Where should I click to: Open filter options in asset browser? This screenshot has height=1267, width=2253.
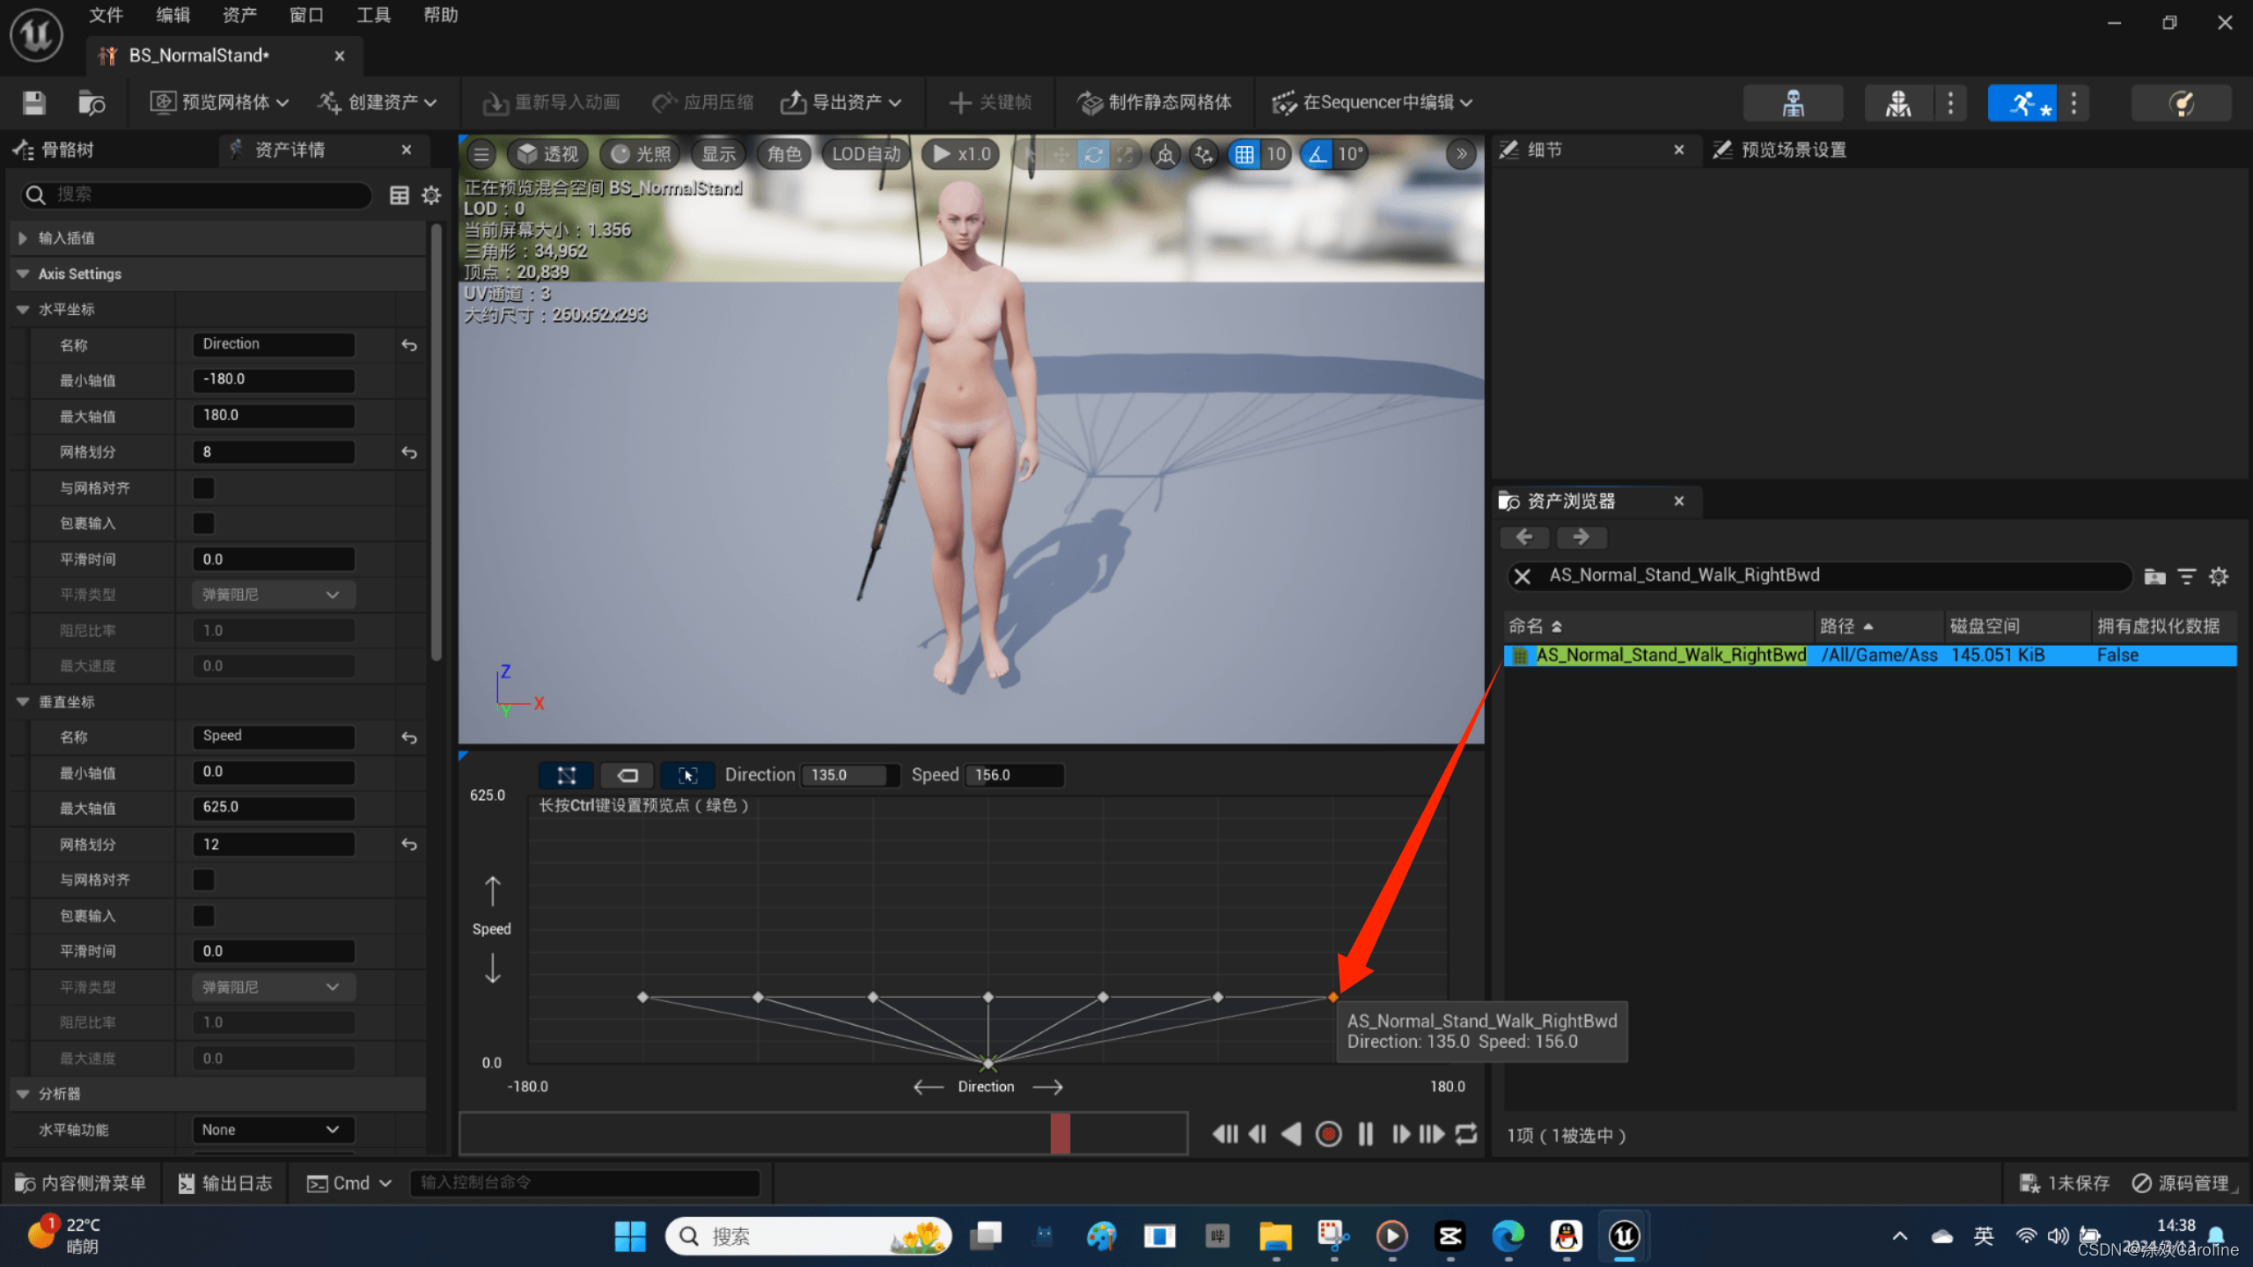coord(2186,576)
